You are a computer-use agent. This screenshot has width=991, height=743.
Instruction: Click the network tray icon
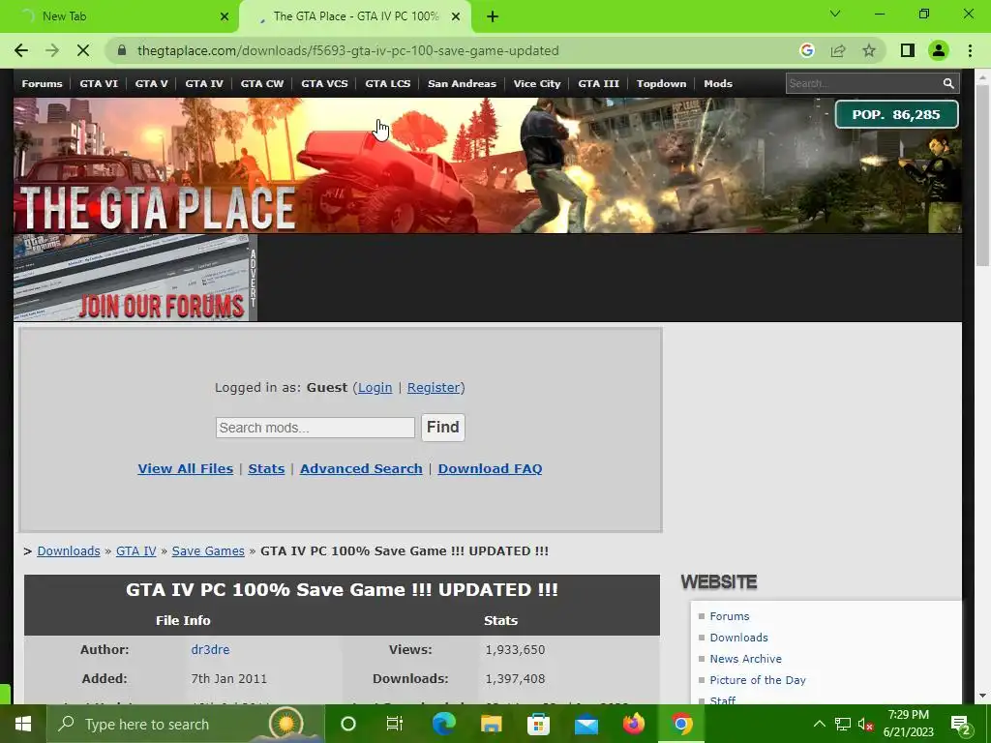point(843,724)
